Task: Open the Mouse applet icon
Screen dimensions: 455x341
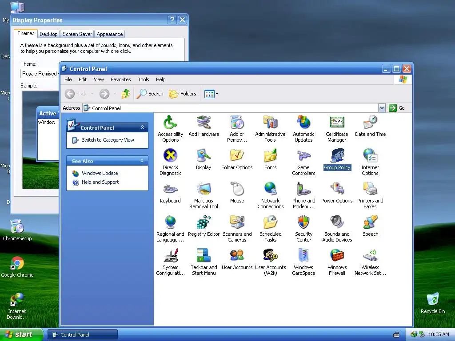Action: (x=237, y=189)
